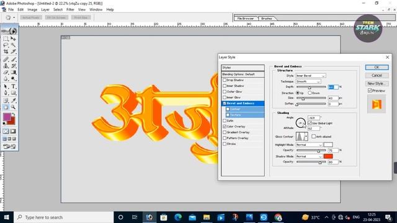Select the Move tool
Screen dimensions: 397x223
(13, 38)
